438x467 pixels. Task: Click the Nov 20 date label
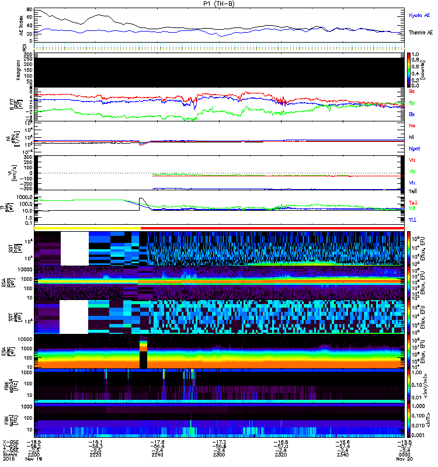coord(404,459)
